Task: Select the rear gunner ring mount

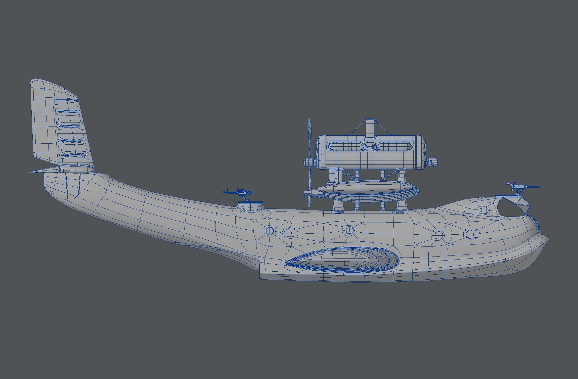Action: (x=250, y=205)
